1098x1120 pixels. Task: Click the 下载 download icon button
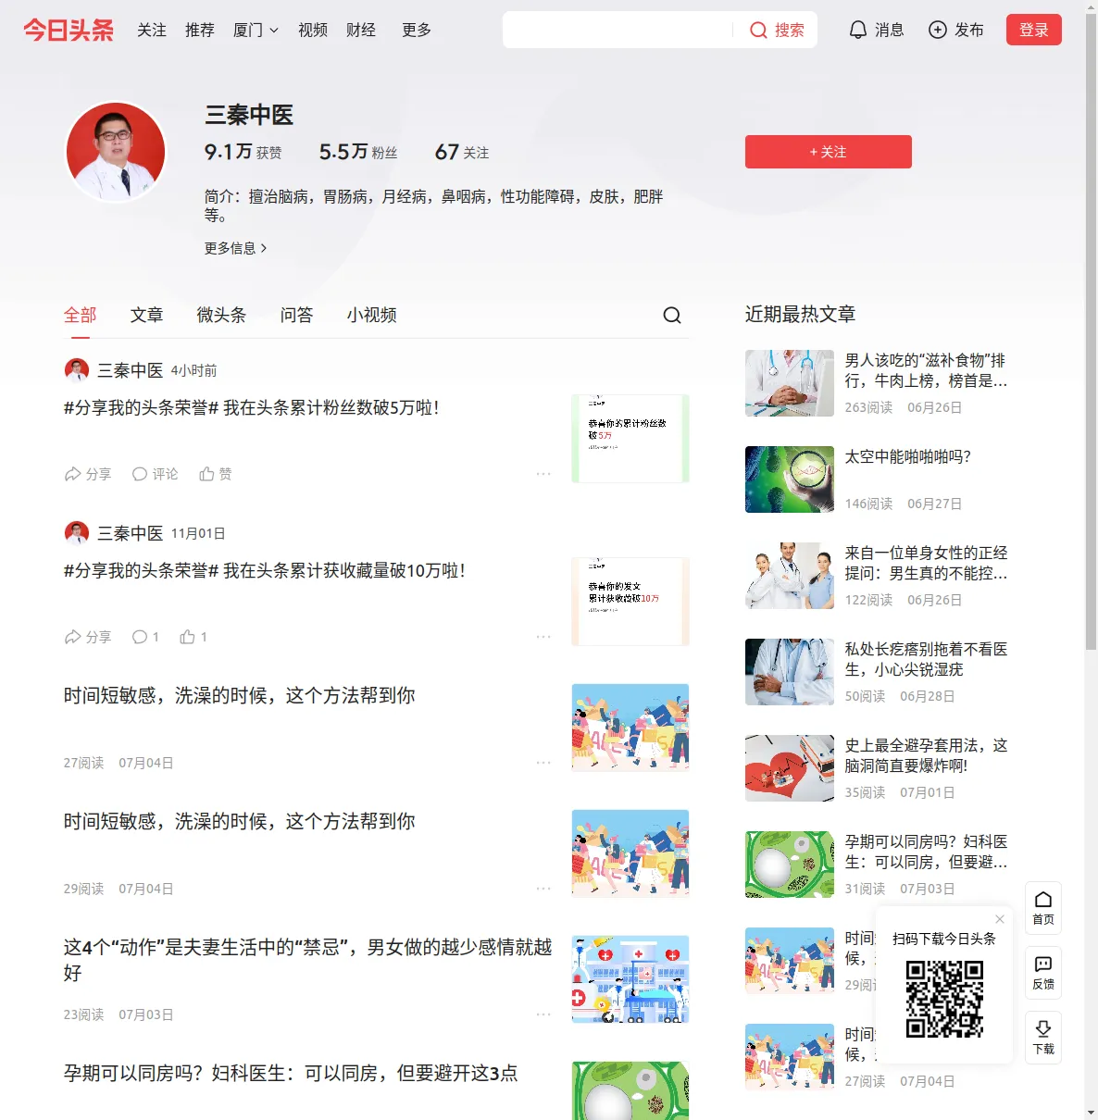1043,1038
